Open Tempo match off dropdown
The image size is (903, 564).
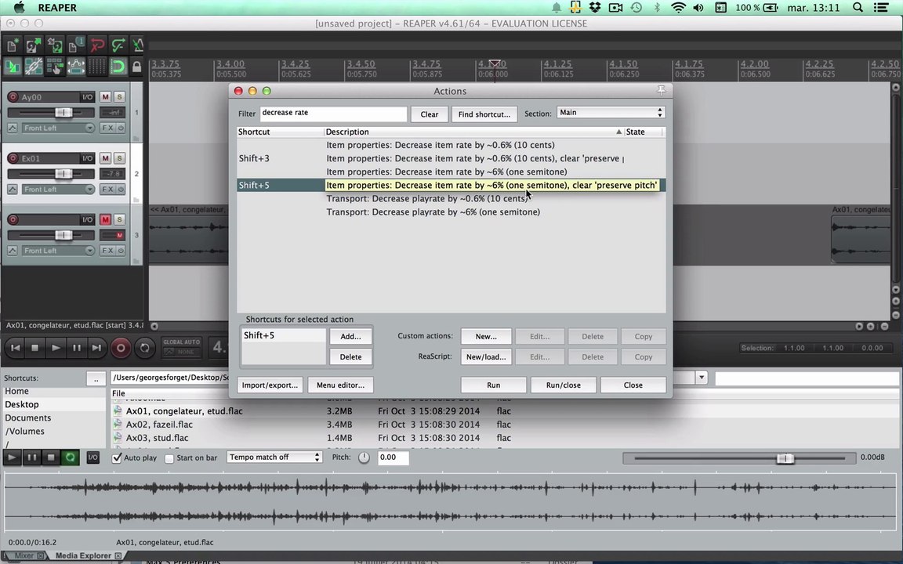[274, 457]
